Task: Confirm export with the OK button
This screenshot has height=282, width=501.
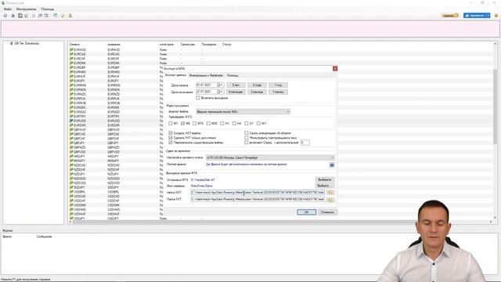Action: pos(306,212)
